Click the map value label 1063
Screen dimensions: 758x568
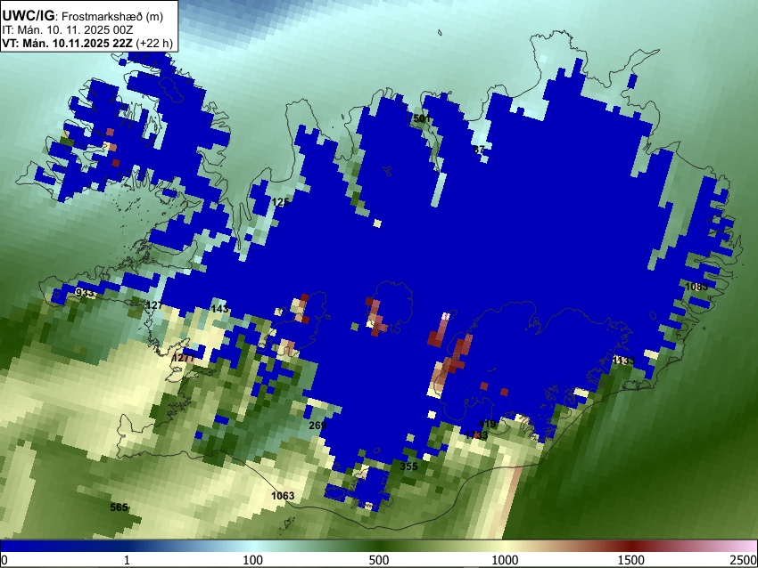pos(283,496)
